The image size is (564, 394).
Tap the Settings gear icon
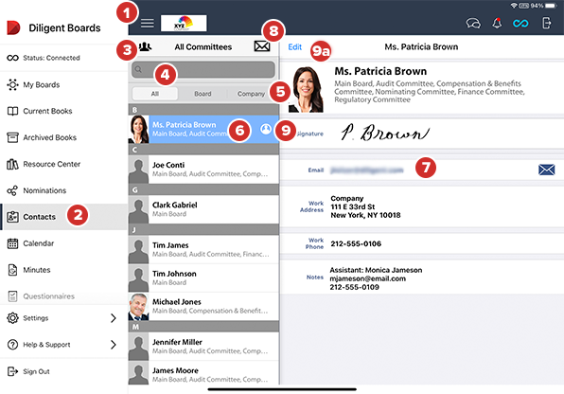click(x=12, y=318)
